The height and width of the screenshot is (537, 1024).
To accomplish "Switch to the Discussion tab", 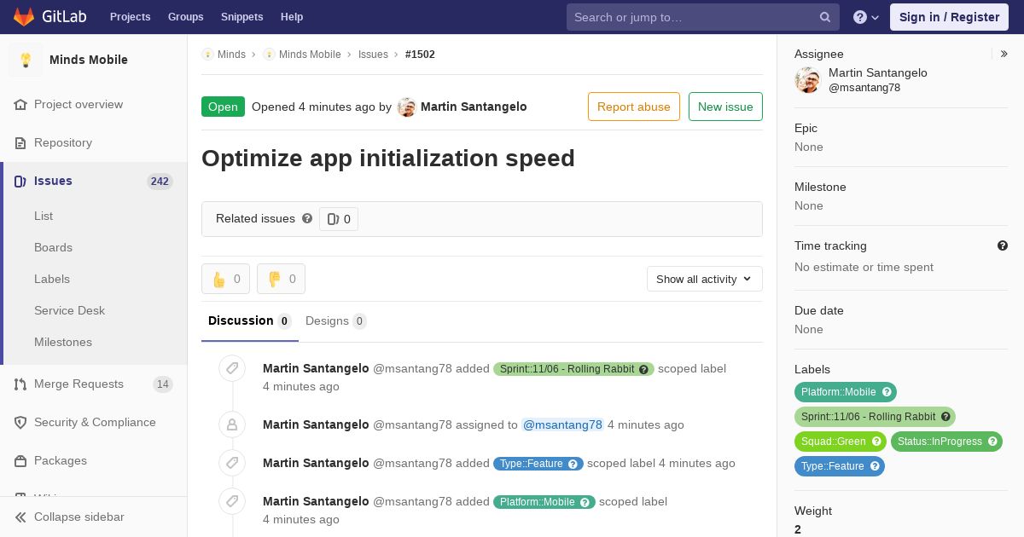I will click(x=250, y=320).
